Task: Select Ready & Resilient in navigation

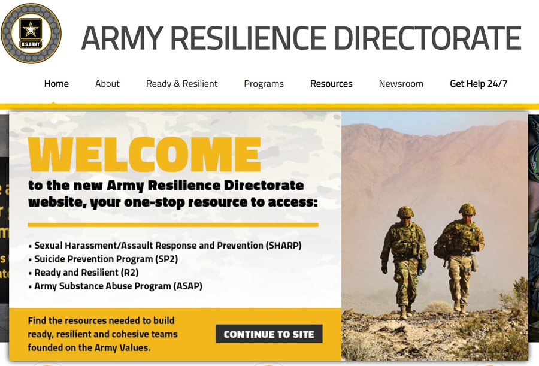Action: 182,84
